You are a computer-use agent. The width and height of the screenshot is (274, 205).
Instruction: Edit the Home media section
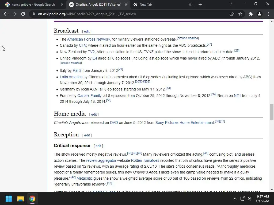click(94, 114)
